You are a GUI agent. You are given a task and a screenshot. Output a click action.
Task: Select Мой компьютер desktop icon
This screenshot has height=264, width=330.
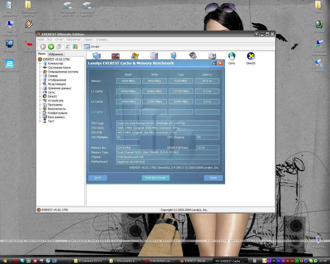tap(10, 28)
